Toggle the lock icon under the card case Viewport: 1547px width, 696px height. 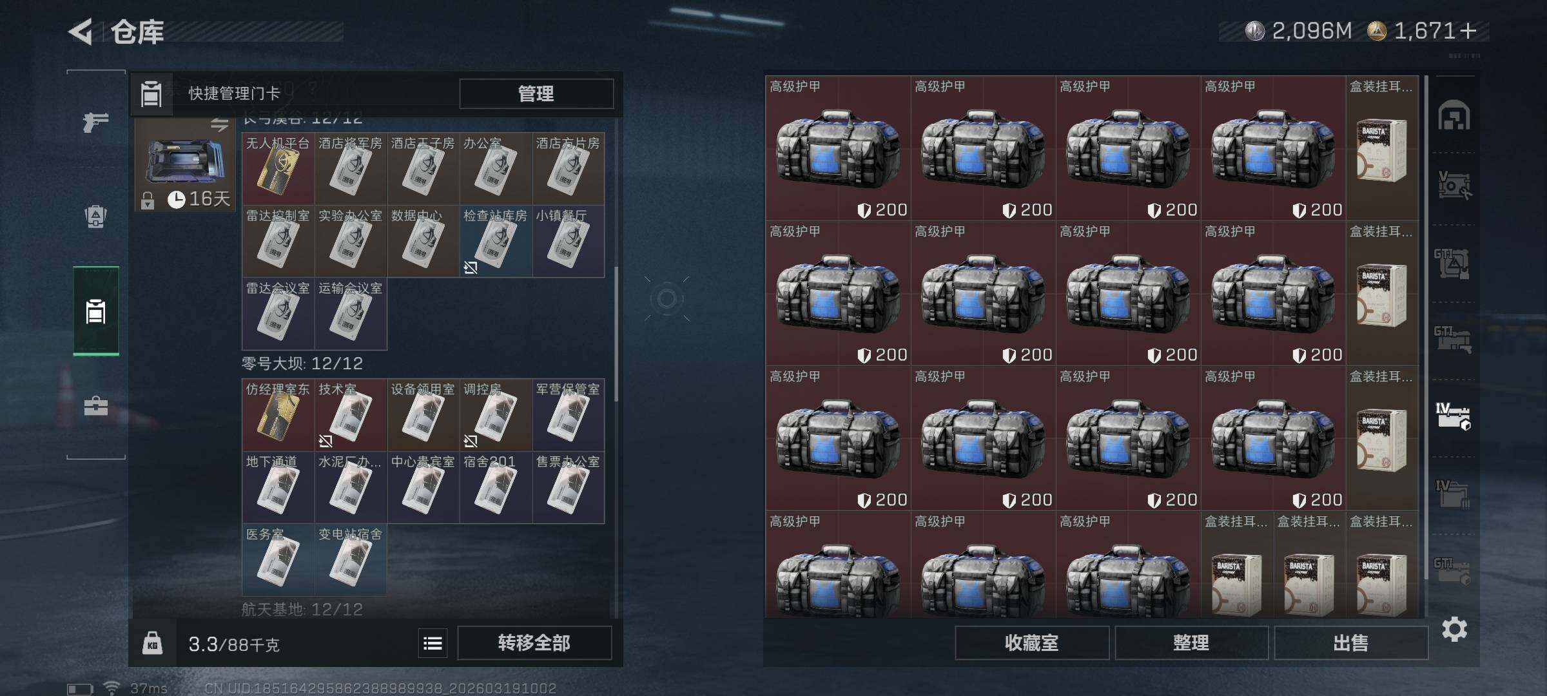tap(148, 201)
